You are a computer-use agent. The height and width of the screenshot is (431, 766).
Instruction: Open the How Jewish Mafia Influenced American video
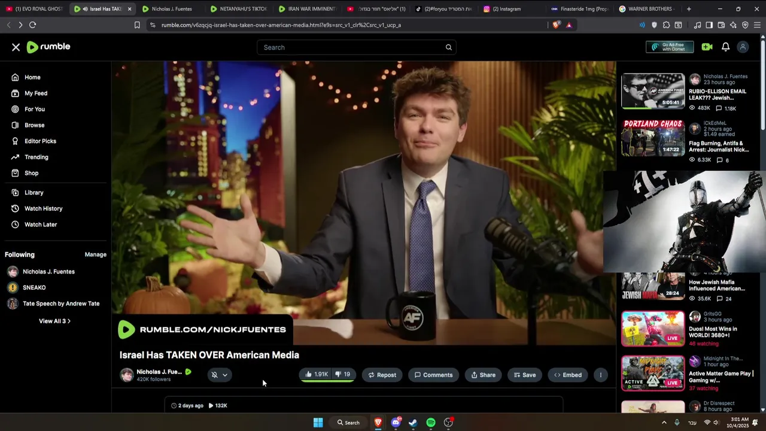tap(718, 285)
